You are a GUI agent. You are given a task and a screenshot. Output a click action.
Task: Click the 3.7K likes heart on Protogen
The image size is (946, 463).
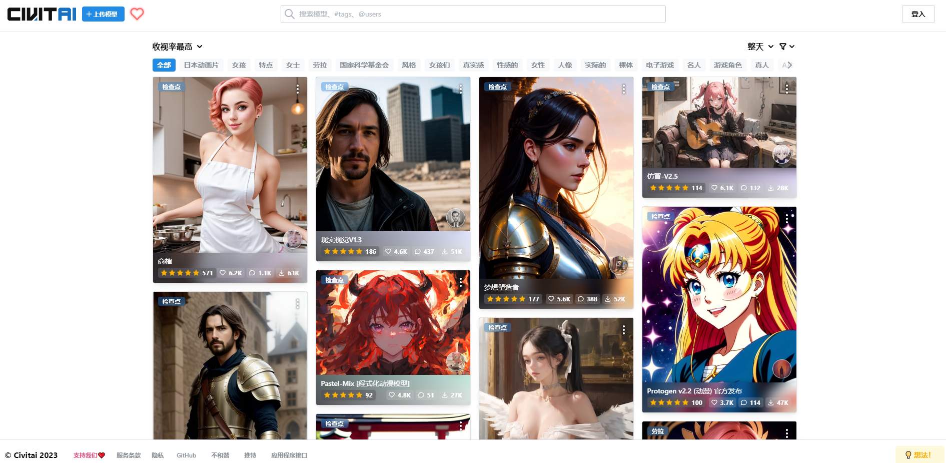(722, 402)
